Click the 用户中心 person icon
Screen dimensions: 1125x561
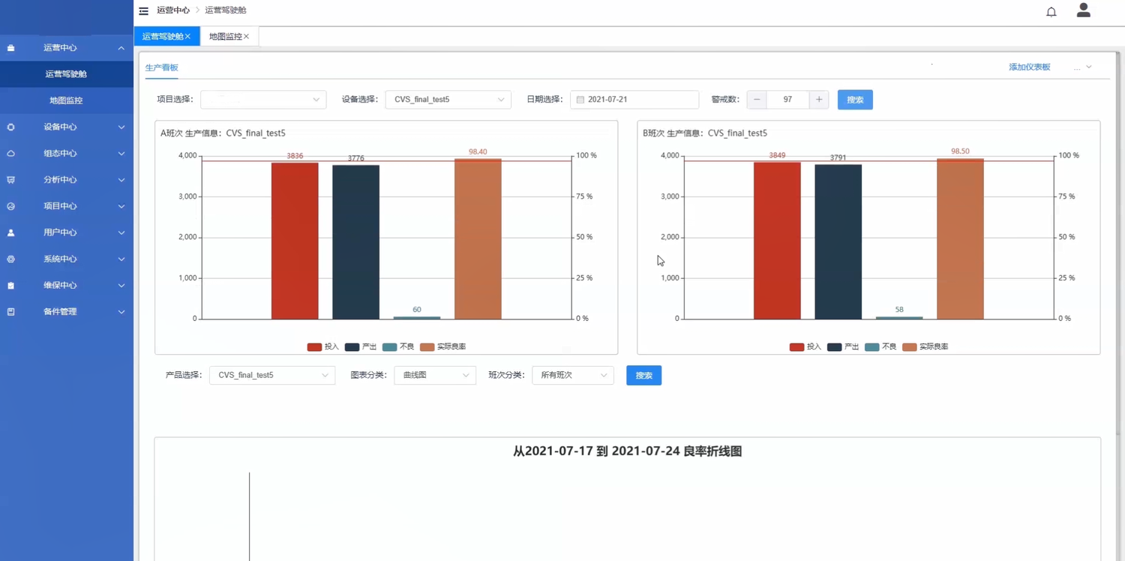point(10,232)
